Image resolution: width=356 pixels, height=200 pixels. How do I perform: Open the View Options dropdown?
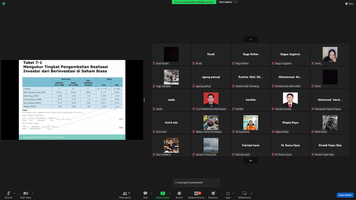(x=228, y=2)
